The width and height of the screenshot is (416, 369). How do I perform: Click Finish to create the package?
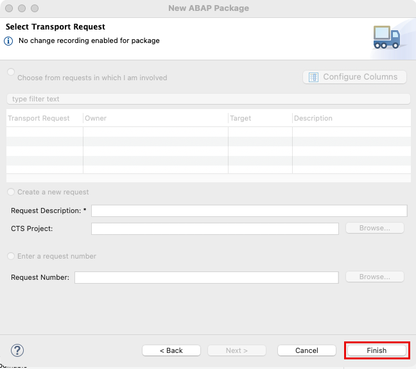click(x=377, y=350)
